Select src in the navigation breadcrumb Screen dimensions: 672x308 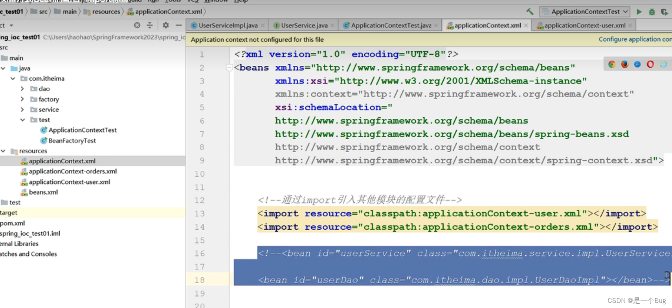point(39,12)
